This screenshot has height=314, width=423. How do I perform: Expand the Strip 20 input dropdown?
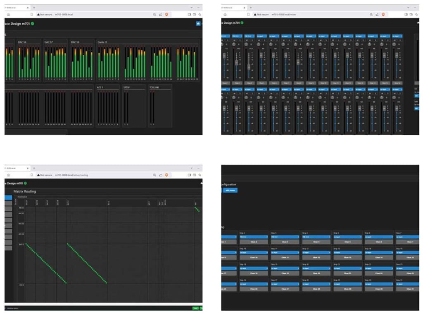coord(316,268)
